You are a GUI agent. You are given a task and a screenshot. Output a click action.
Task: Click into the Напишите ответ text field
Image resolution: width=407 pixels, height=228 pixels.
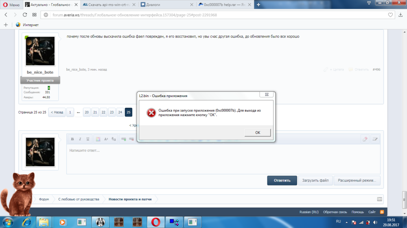click(x=223, y=158)
